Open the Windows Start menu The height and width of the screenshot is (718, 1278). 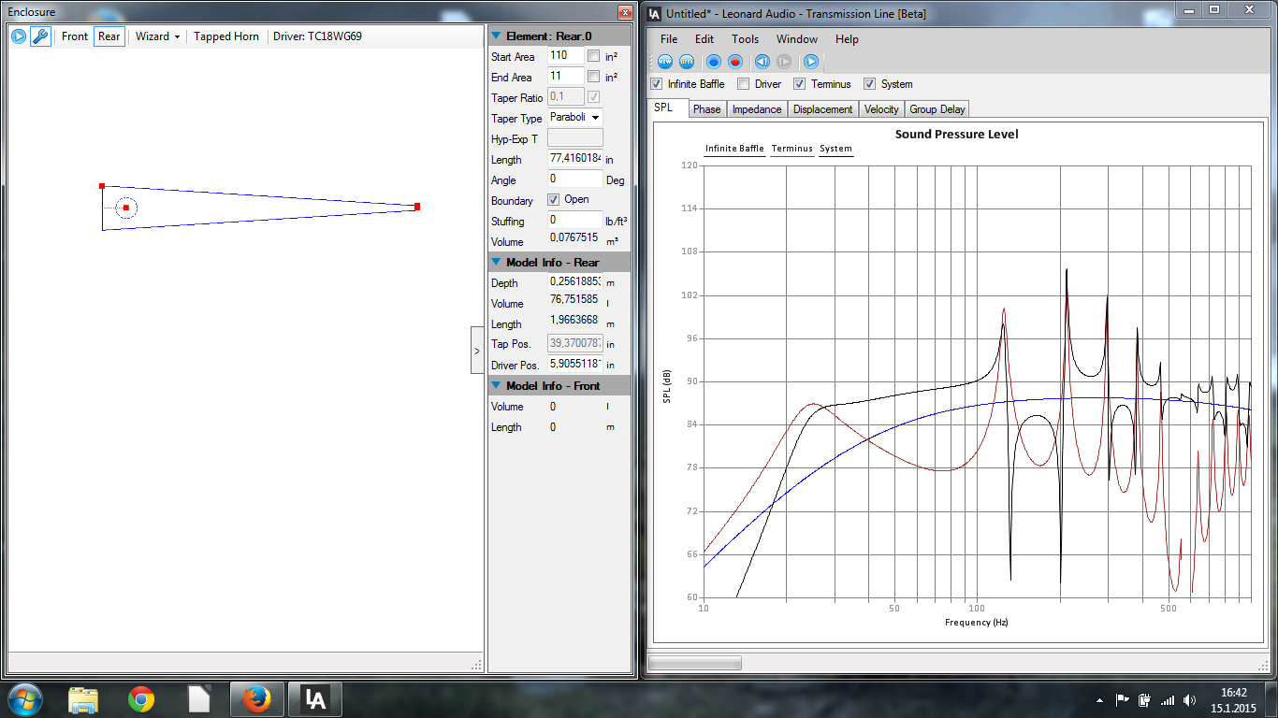point(24,699)
